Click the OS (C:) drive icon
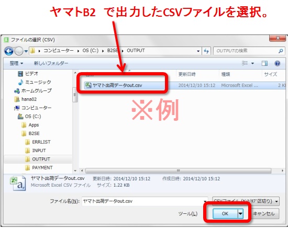The height and width of the screenshot is (229, 288). coord(20,117)
